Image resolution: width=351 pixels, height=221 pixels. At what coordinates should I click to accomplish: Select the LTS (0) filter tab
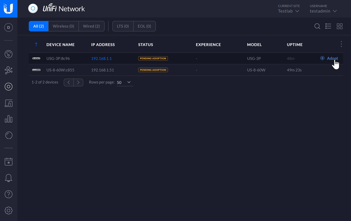click(123, 26)
